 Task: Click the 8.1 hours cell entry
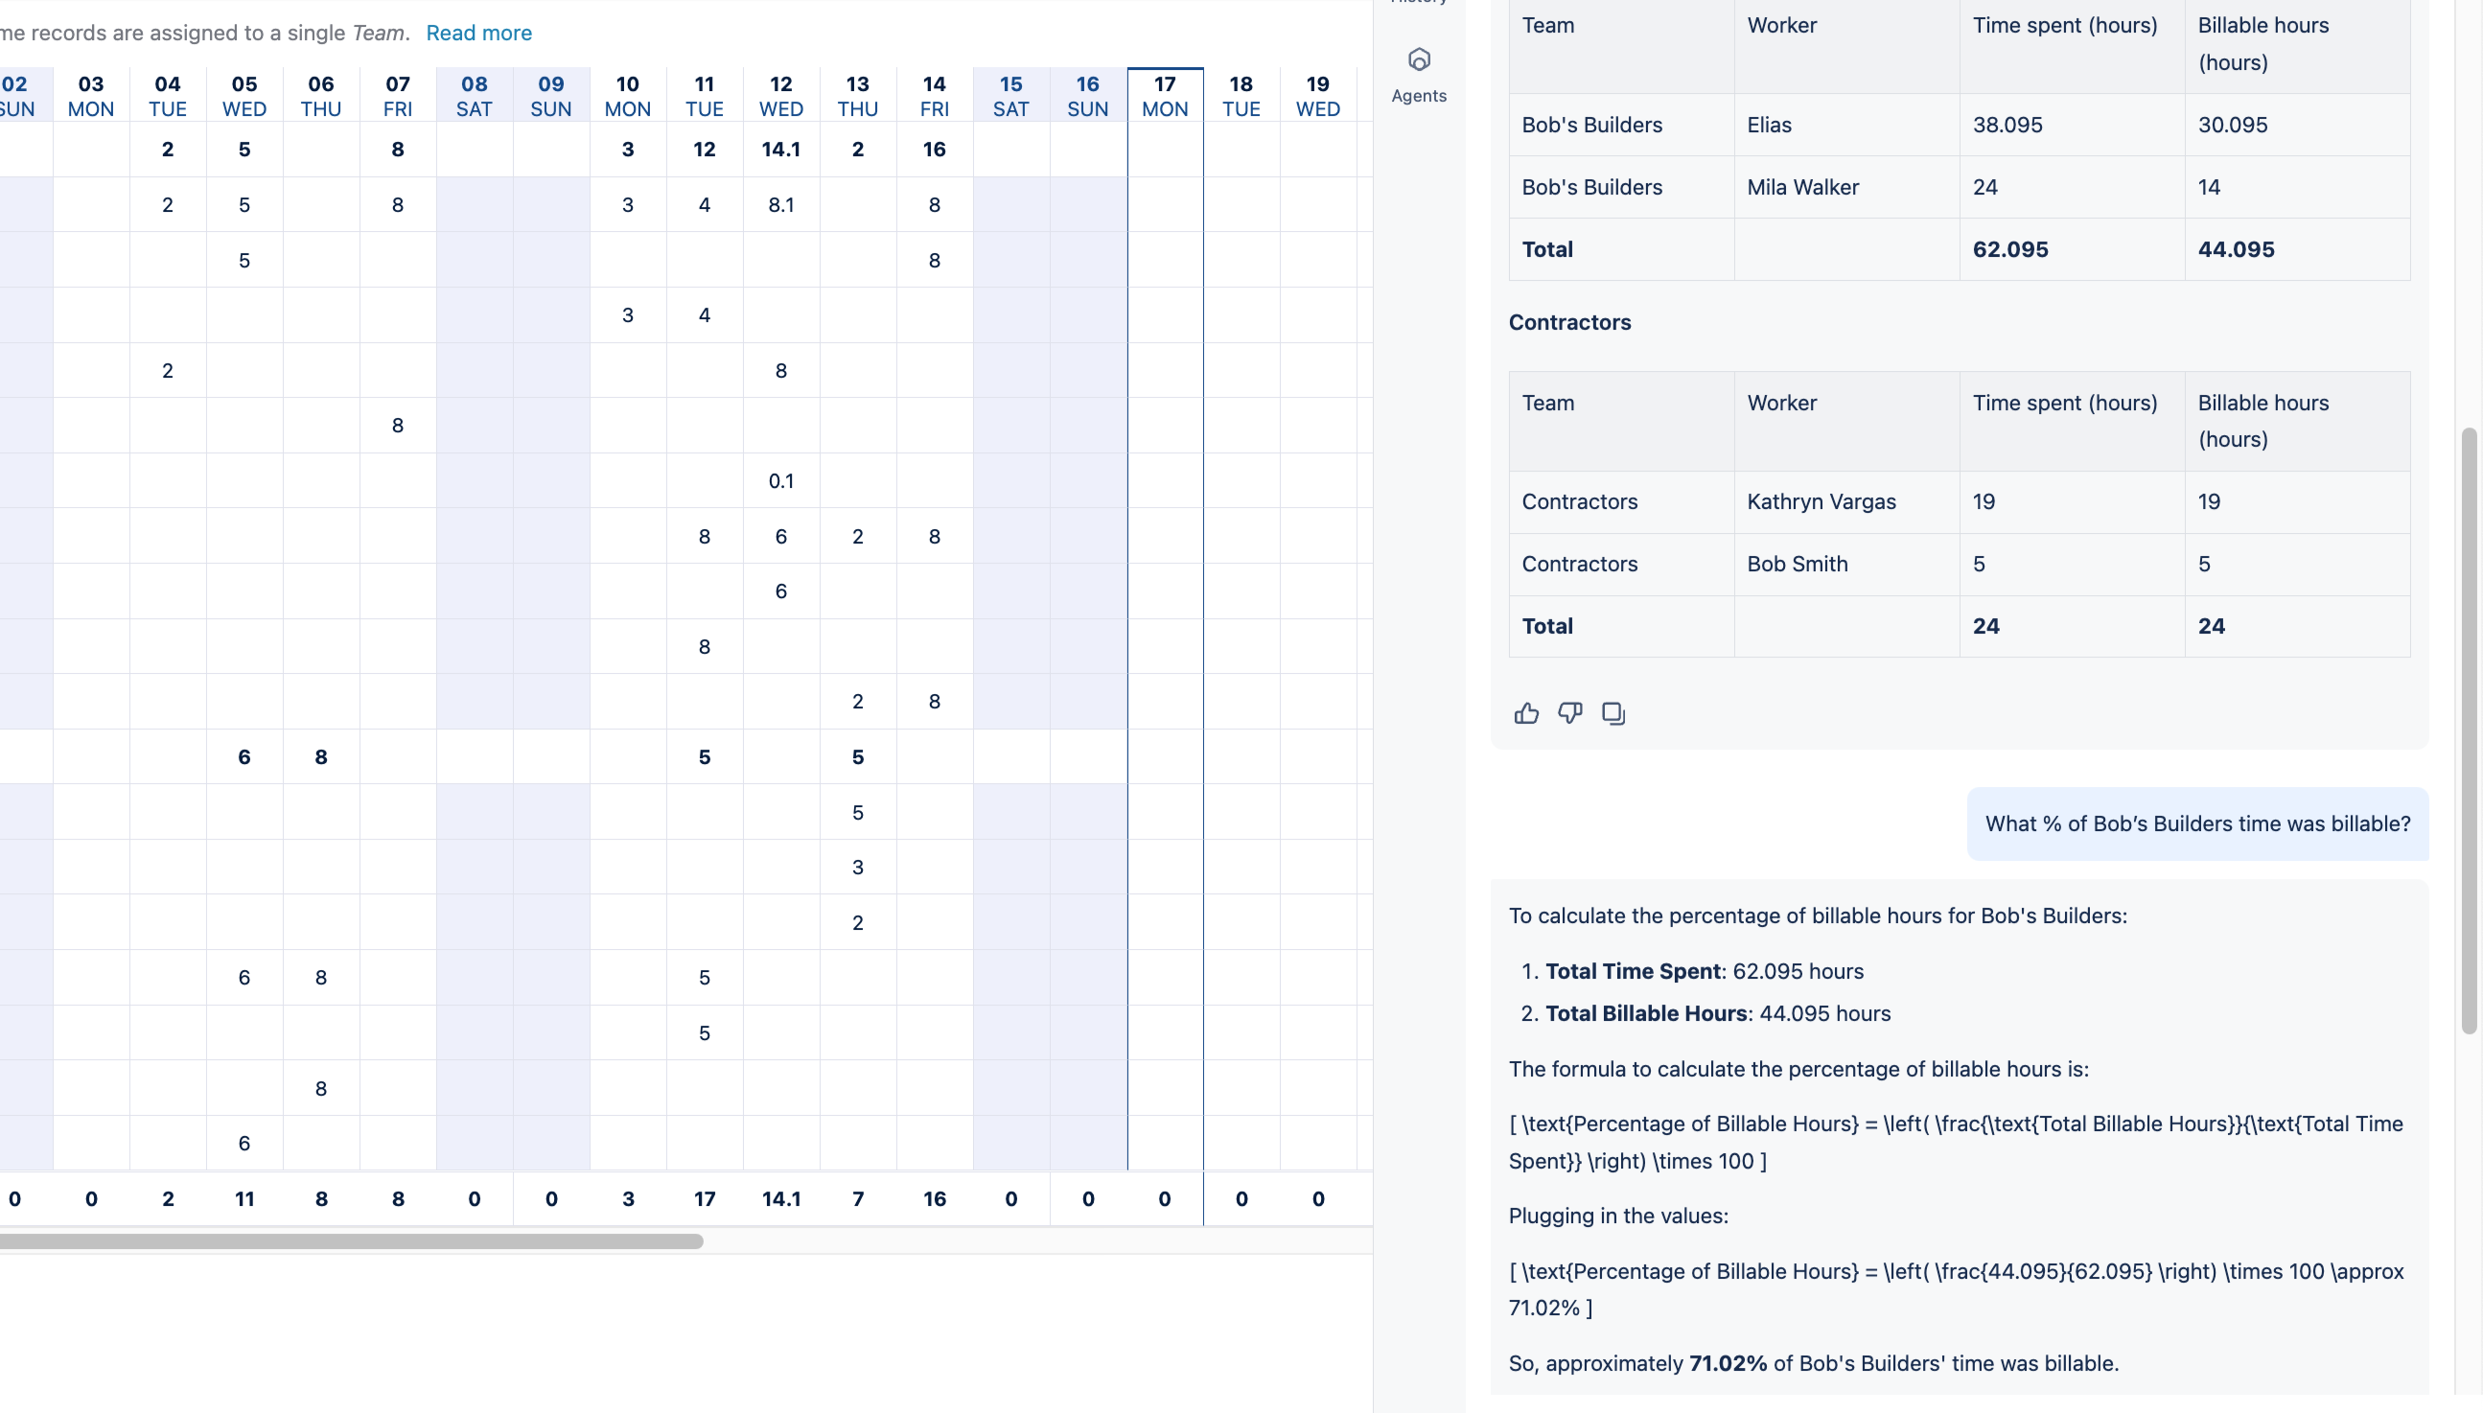point(780,205)
